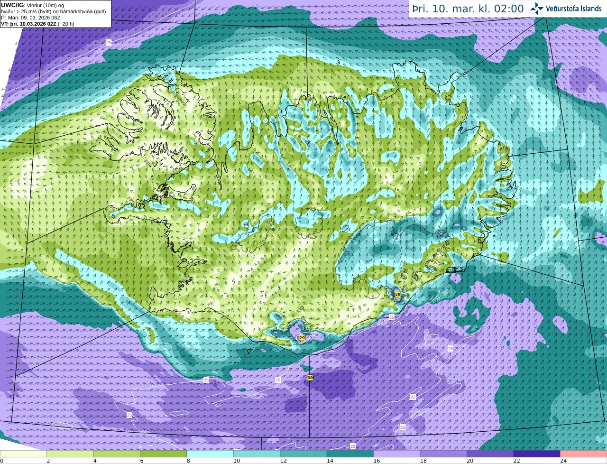This screenshot has width=607, height=464.
Task: Click the VT: þri. 10.03.2026 02Z (+20 h) line
Action: point(37,24)
